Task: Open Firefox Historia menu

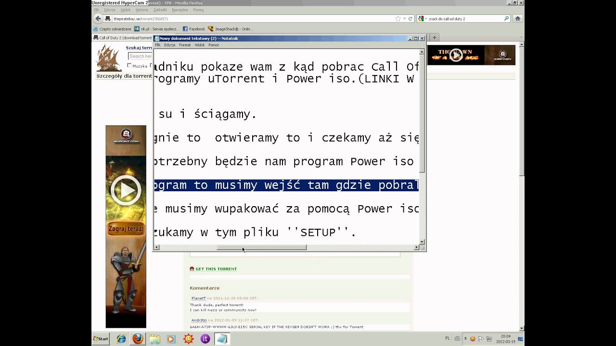Action: pos(142,10)
